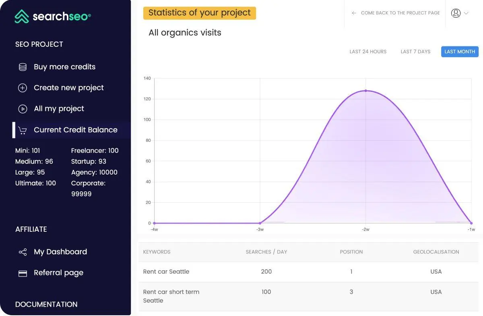Click the plus icon for Create new project

click(23, 88)
